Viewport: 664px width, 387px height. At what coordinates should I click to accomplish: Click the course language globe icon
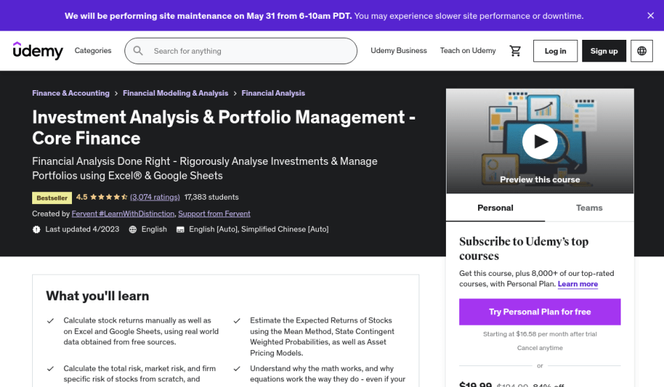coord(133,230)
